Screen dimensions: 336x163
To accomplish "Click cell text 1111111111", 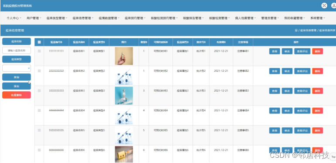I will (56, 51).
